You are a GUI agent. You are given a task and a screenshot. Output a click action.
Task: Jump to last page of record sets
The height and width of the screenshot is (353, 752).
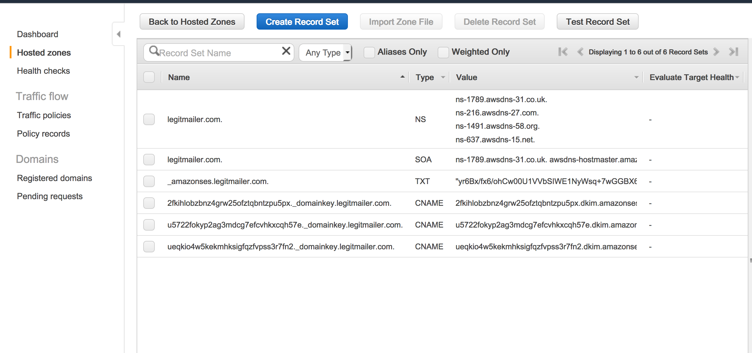(x=734, y=52)
